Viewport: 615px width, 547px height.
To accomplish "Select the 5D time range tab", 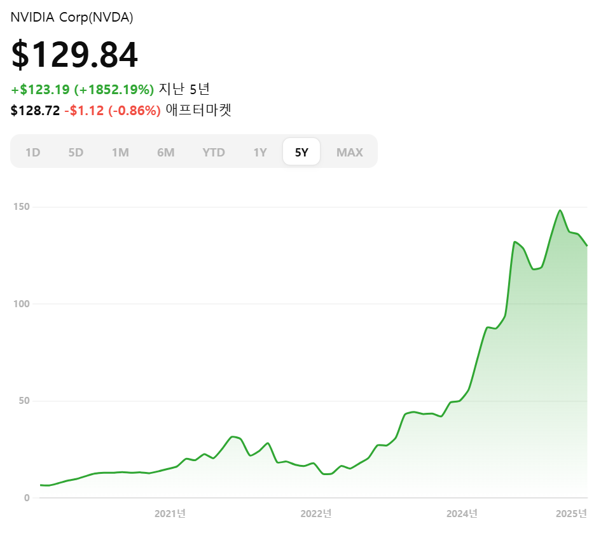I will click(76, 152).
